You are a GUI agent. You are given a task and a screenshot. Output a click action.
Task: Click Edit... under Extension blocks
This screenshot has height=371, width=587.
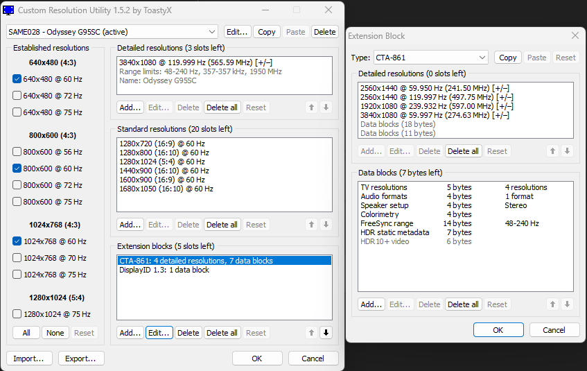click(159, 333)
